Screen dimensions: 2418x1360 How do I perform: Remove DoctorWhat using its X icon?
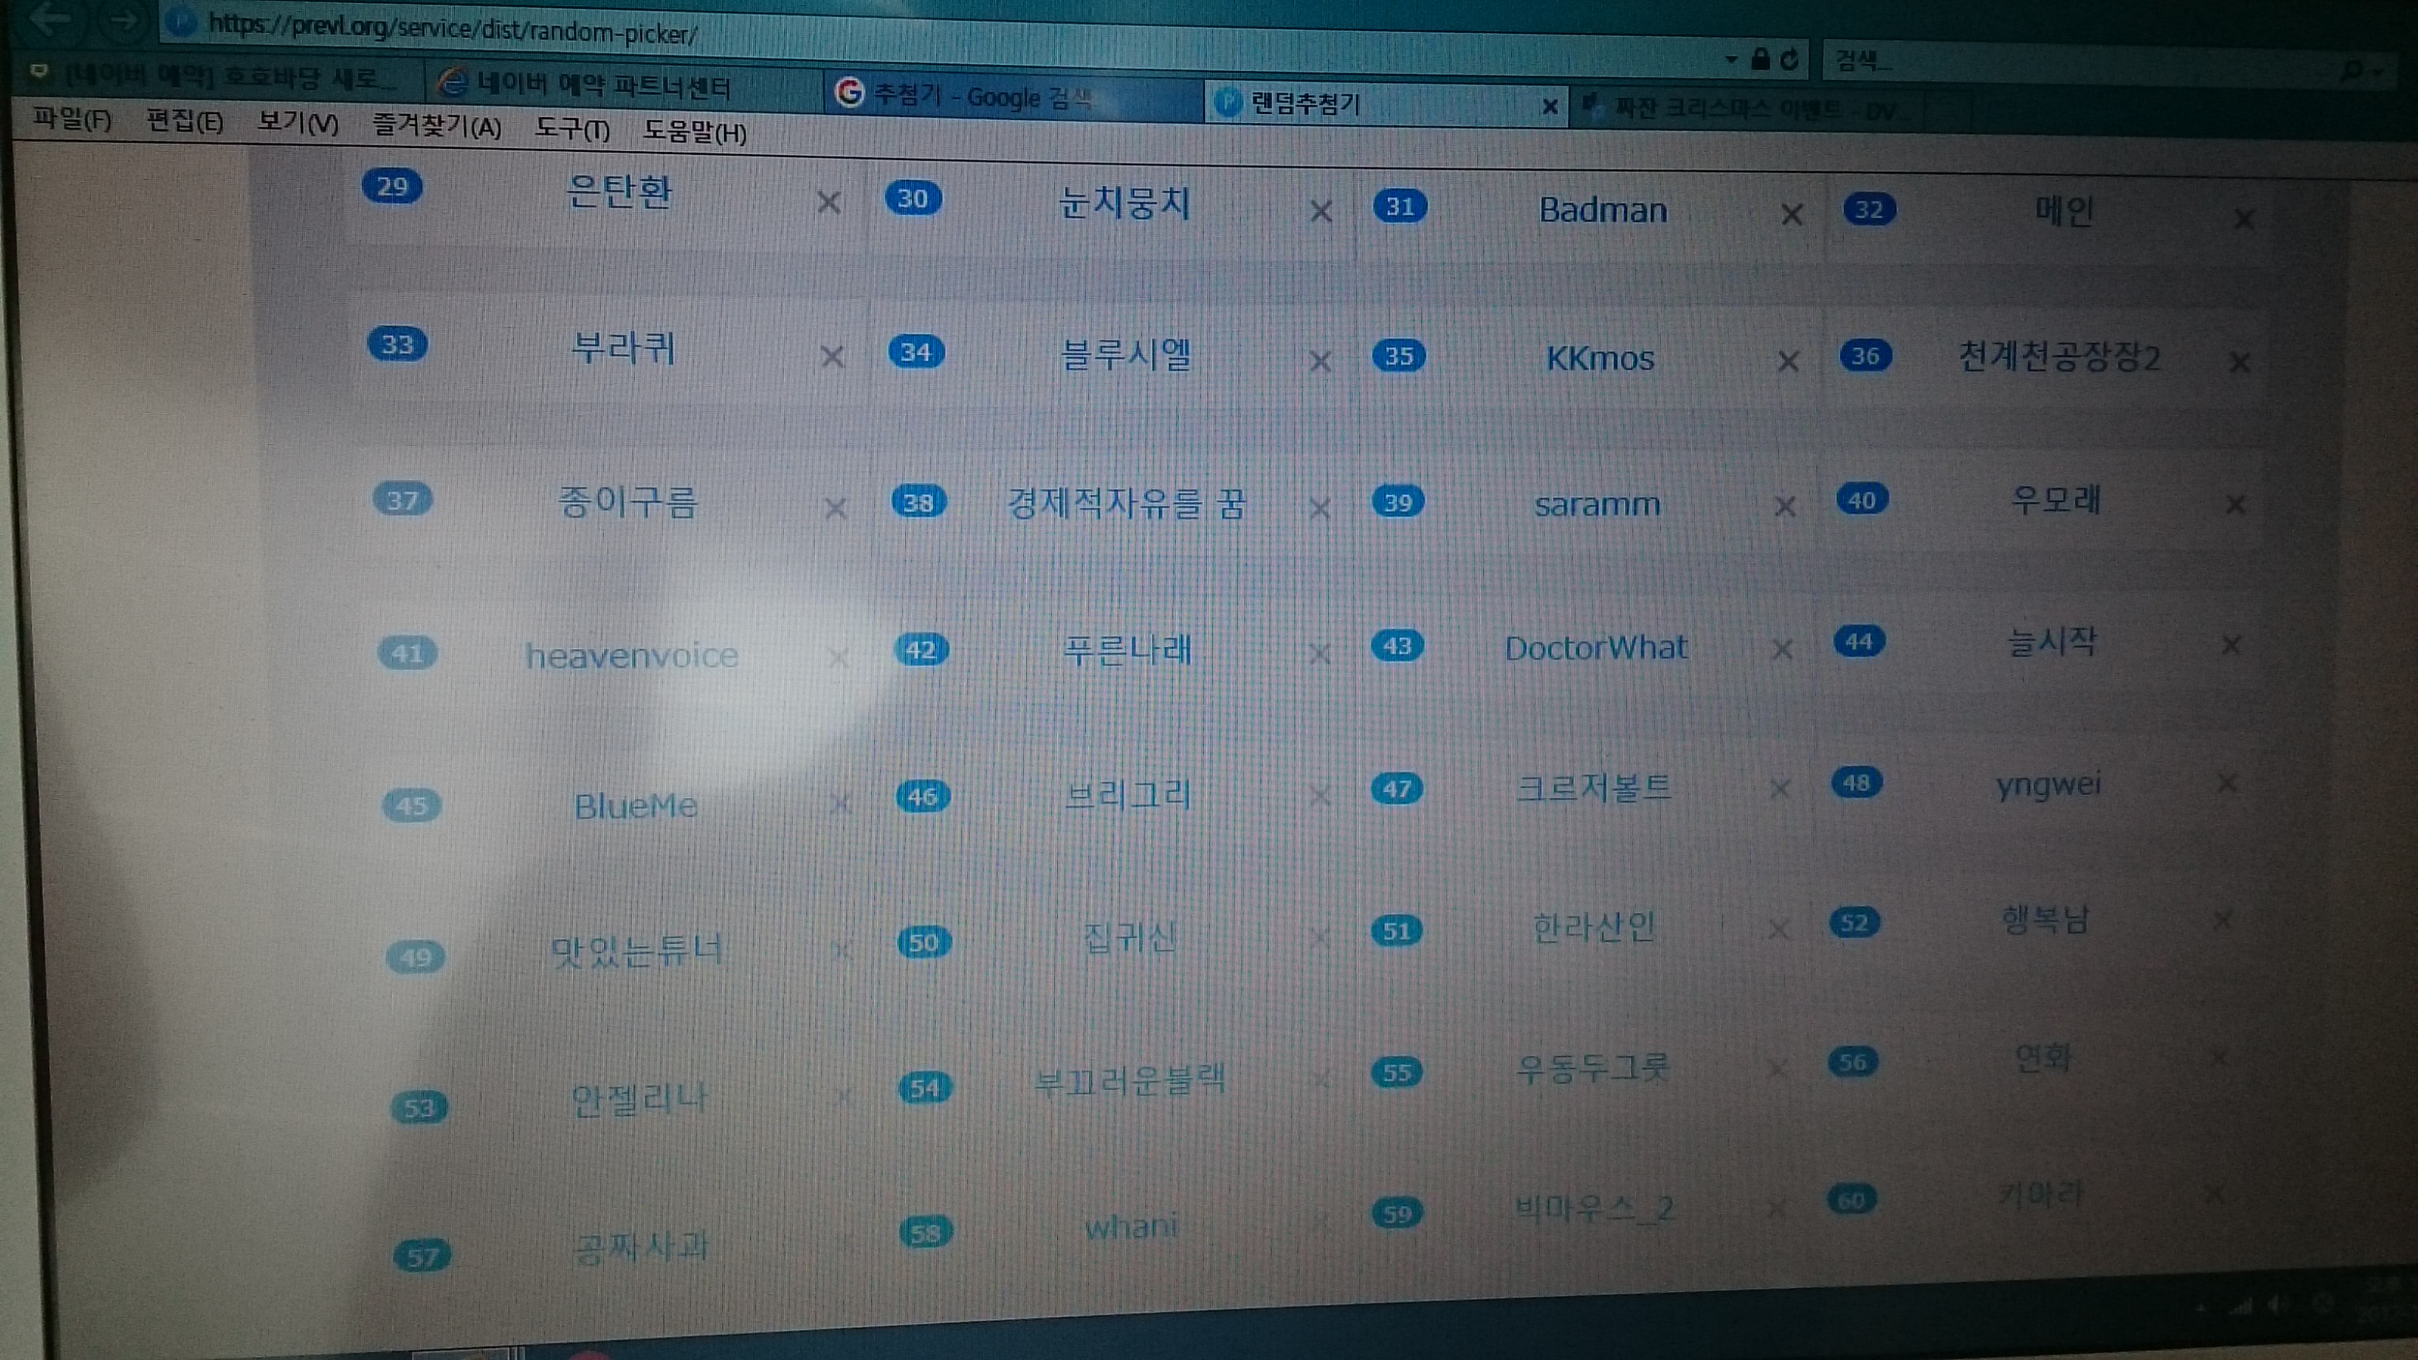click(x=1782, y=650)
